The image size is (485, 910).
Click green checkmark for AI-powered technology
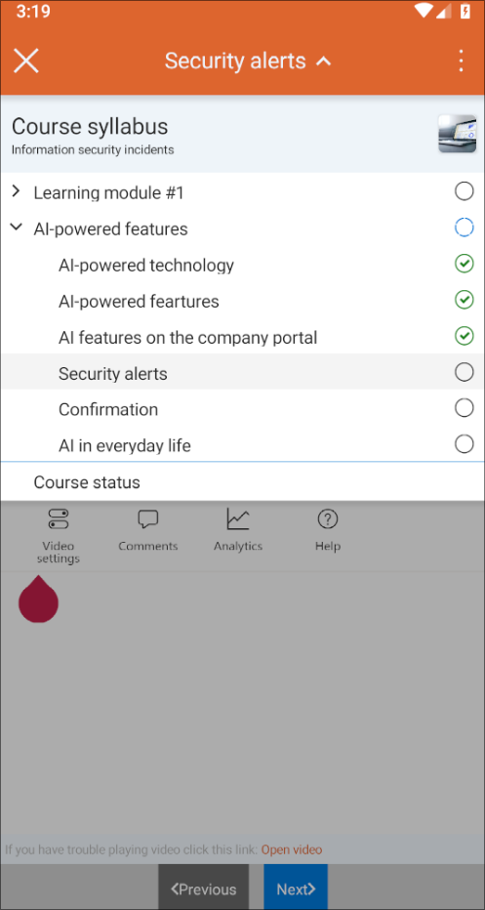click(x=465, y=264)
